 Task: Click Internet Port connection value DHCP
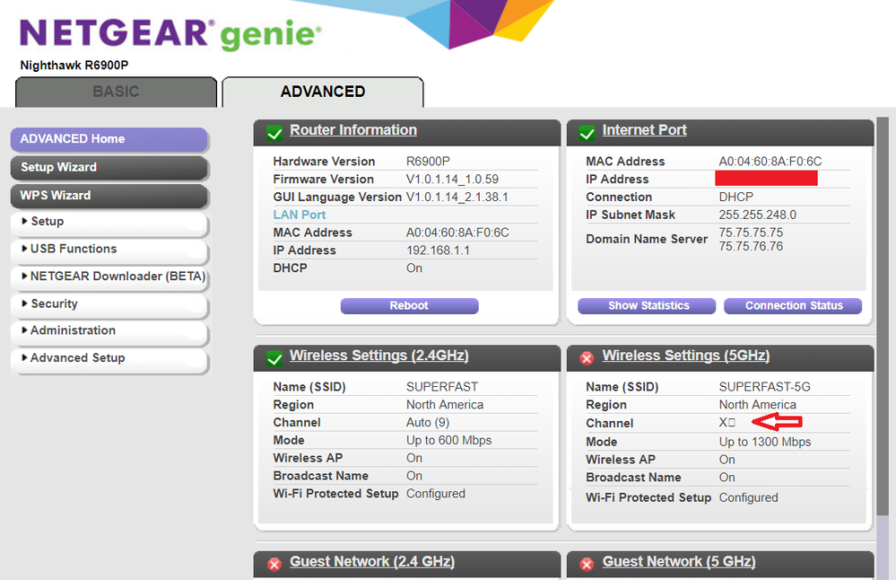tap(736, 197)
